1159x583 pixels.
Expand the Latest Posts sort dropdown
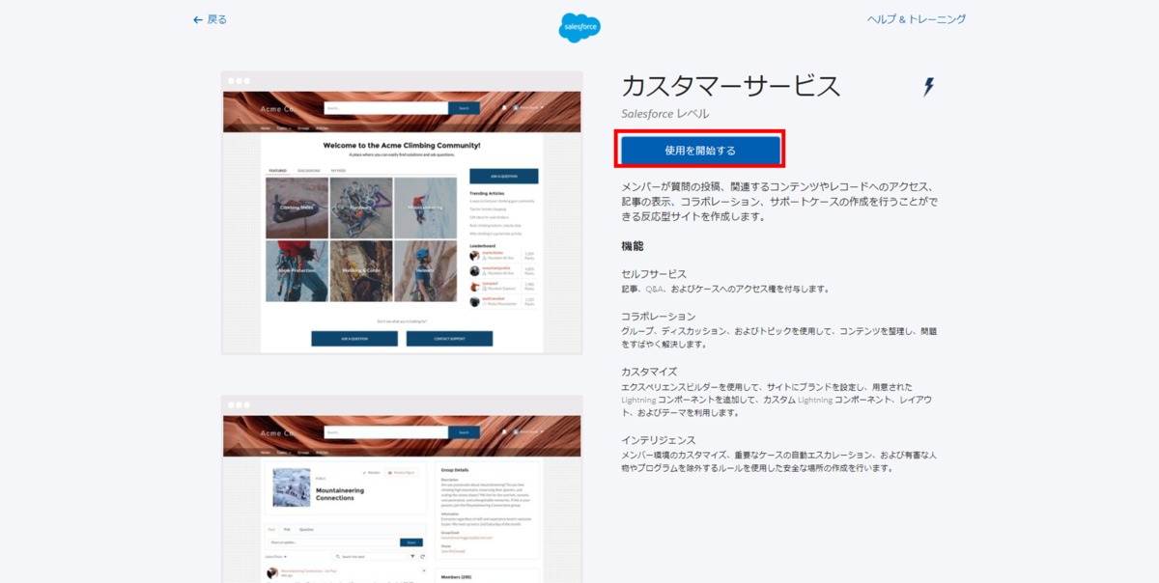coord(275,557)
